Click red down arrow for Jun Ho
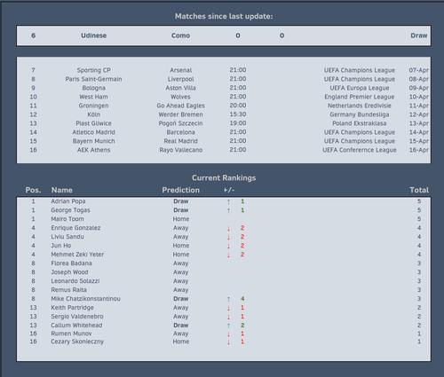The height and width of the screenshot is (377, 444). (228, 246)
